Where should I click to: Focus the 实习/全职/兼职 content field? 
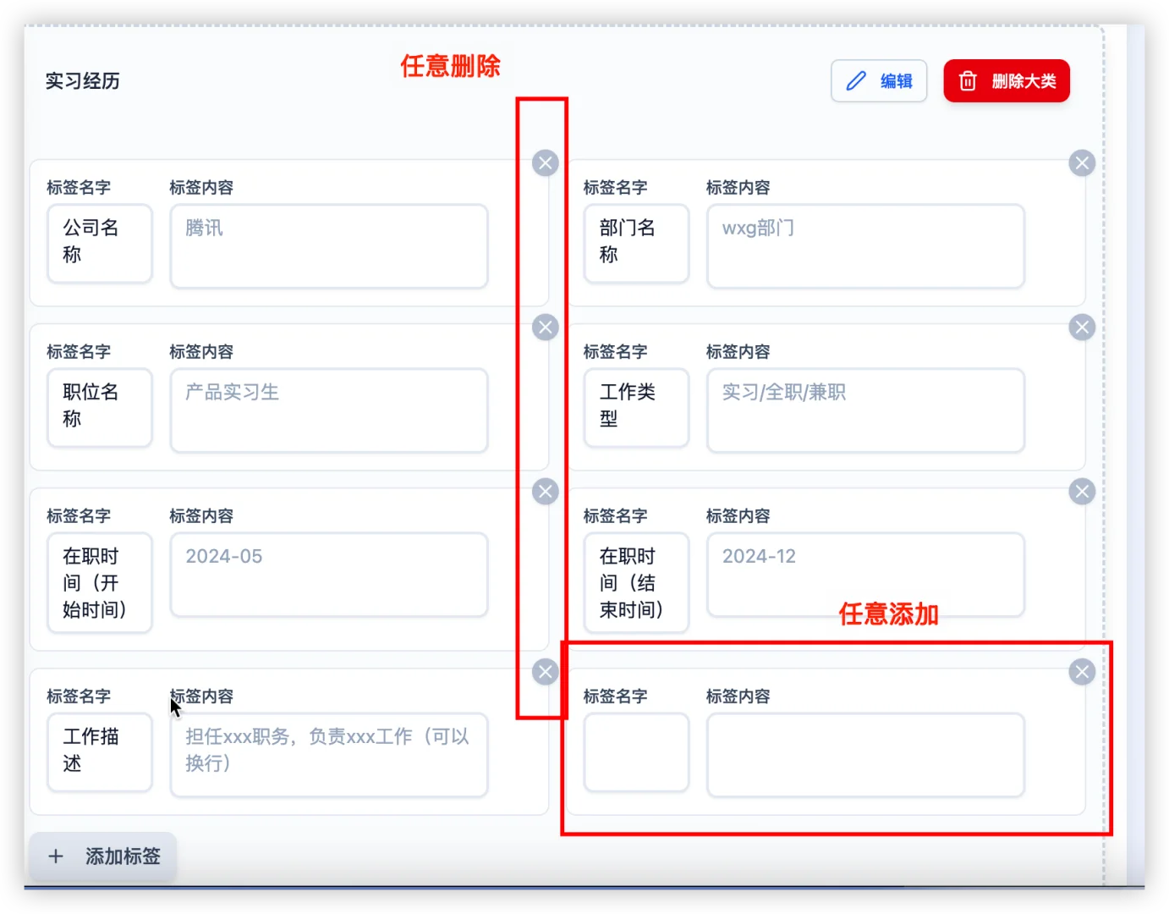[864, 410]
